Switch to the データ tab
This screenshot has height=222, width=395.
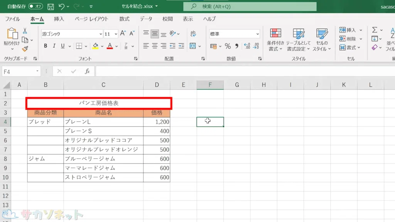(146, 19)
